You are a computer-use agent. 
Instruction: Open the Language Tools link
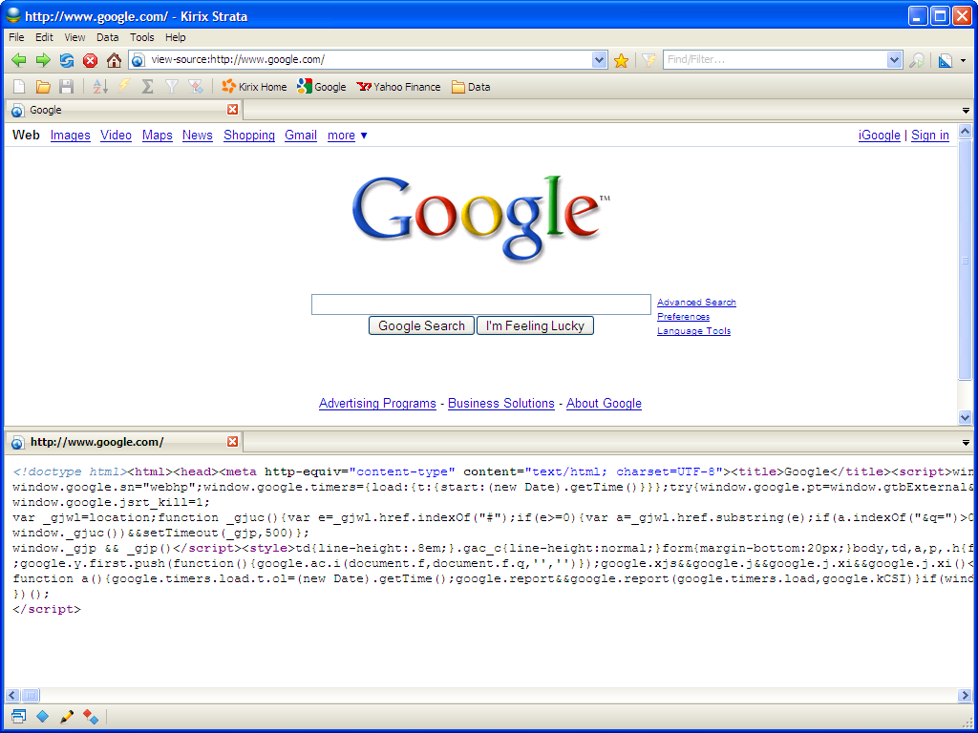pos(693,331)
